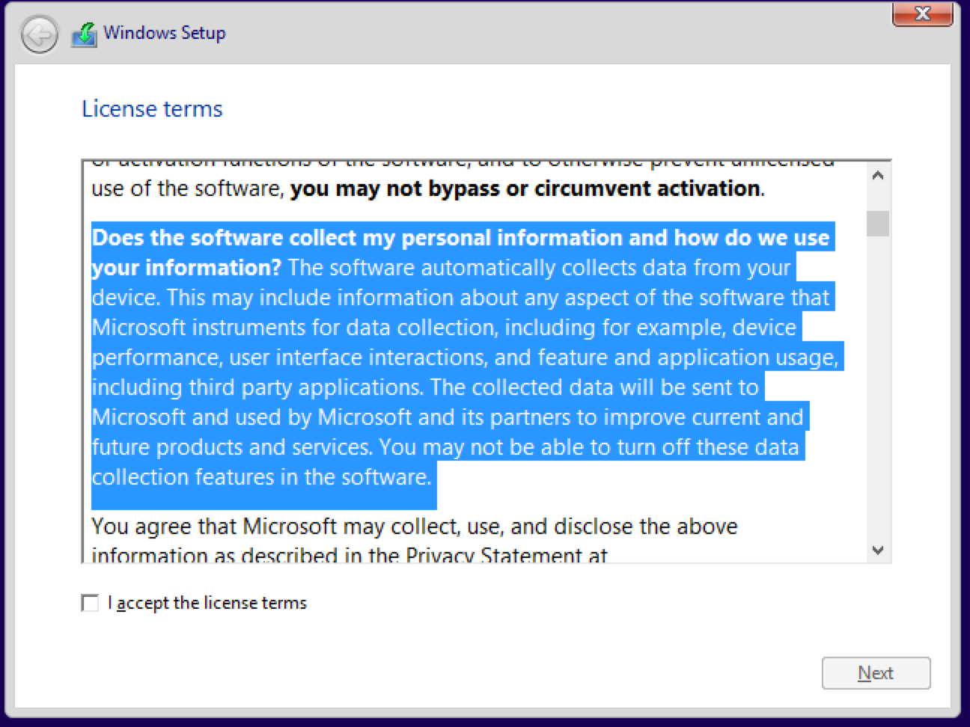Screen dimensions: 970x727
Task: Click the 'including third party applications' line
Action: [425, 387]
